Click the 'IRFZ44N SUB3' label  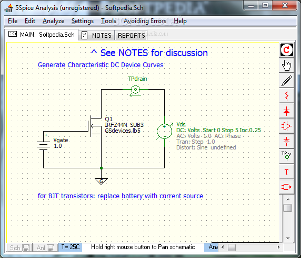tap(124, 125)
